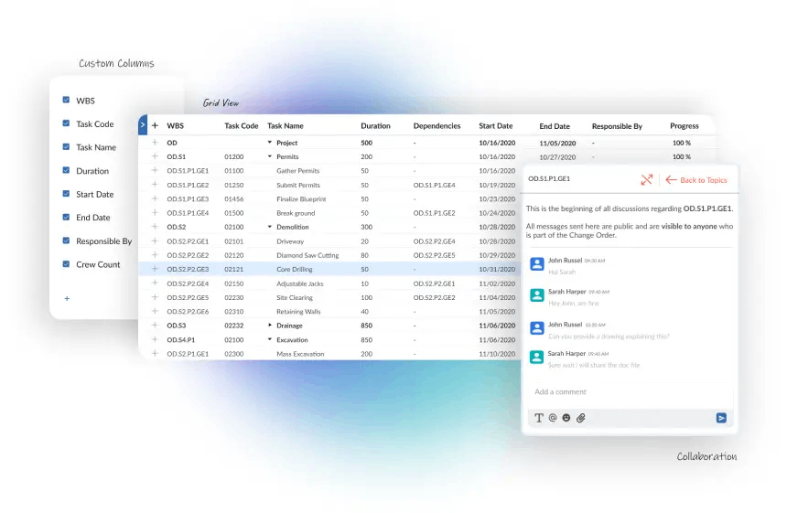Select the Diamond Saw Cutting task name
Viewport: 787px width, 513px height.
pos(307,255)
